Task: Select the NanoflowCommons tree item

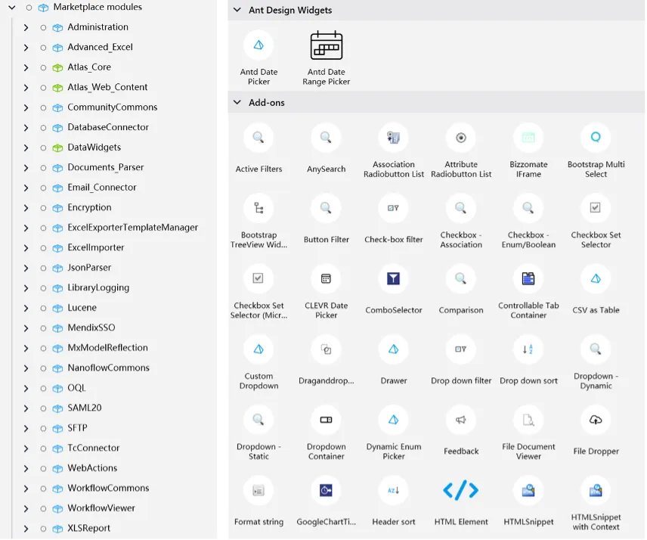Action: 109,368
